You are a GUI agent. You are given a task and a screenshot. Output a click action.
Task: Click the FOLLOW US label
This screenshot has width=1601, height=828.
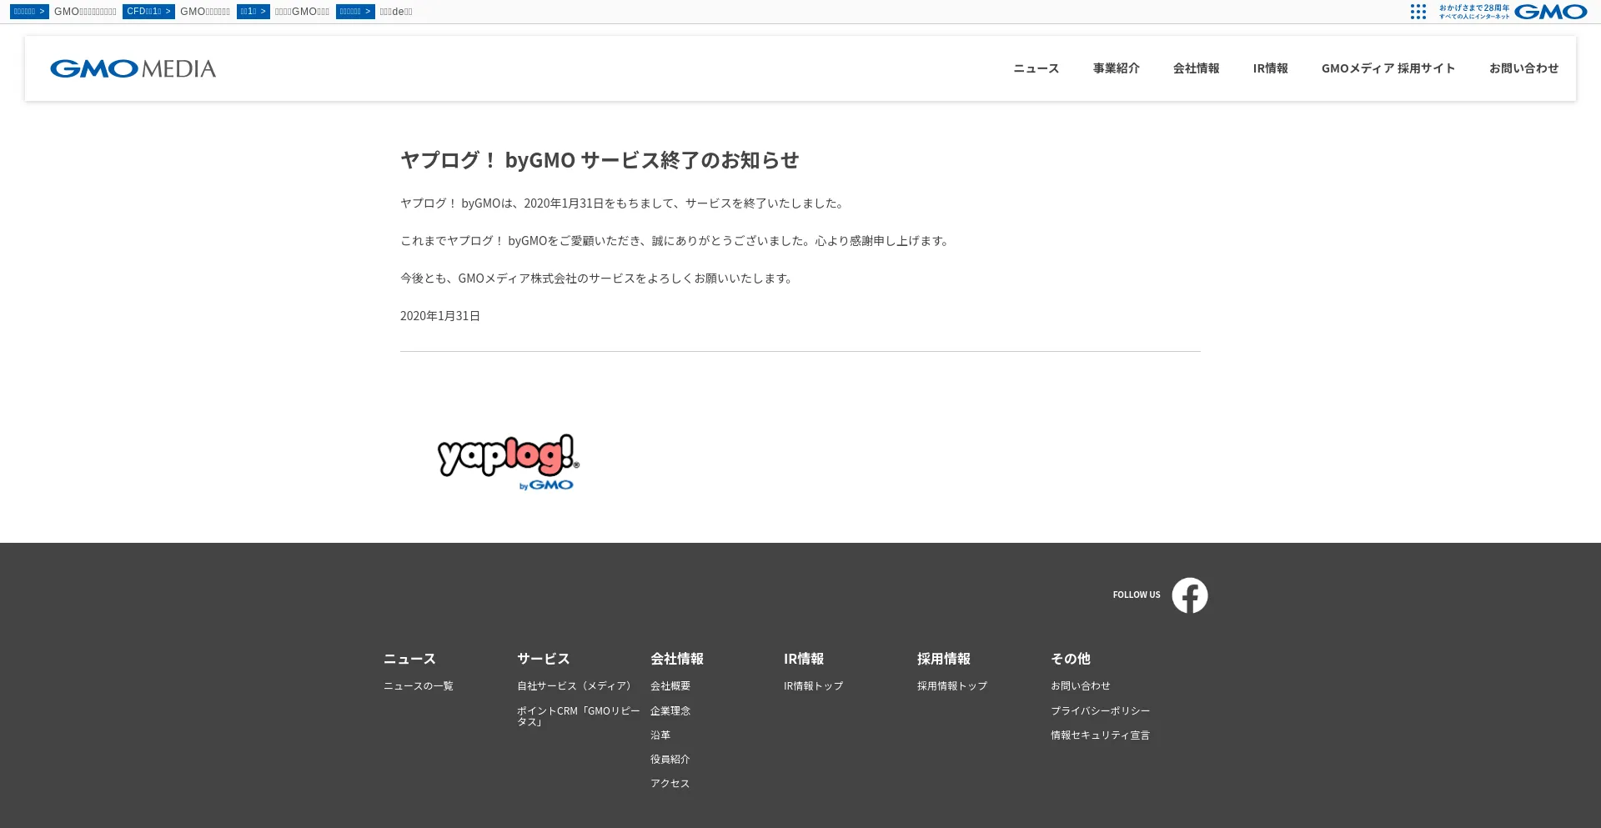click(1137, 595)
